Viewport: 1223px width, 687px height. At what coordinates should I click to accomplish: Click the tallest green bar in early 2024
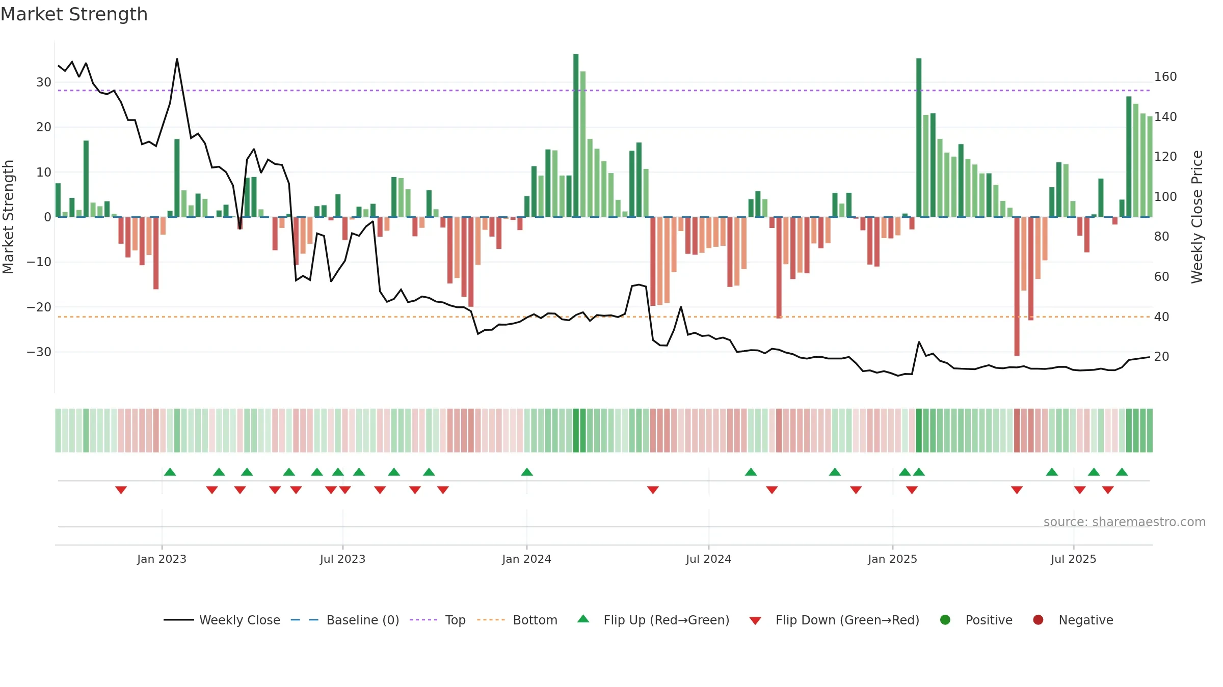[x=576, y=135]
